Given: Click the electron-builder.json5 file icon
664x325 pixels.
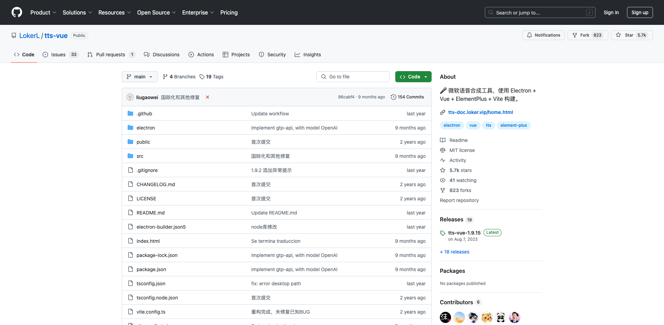Looking at the screenshot, I should [x=130, y=227].
